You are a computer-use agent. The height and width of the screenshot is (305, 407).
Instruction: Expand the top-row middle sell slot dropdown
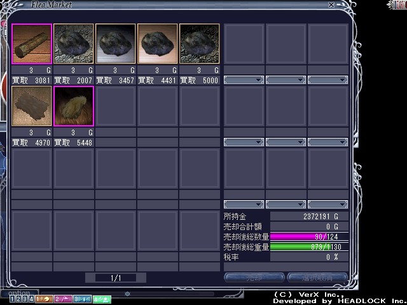click(x=286, y=80)
